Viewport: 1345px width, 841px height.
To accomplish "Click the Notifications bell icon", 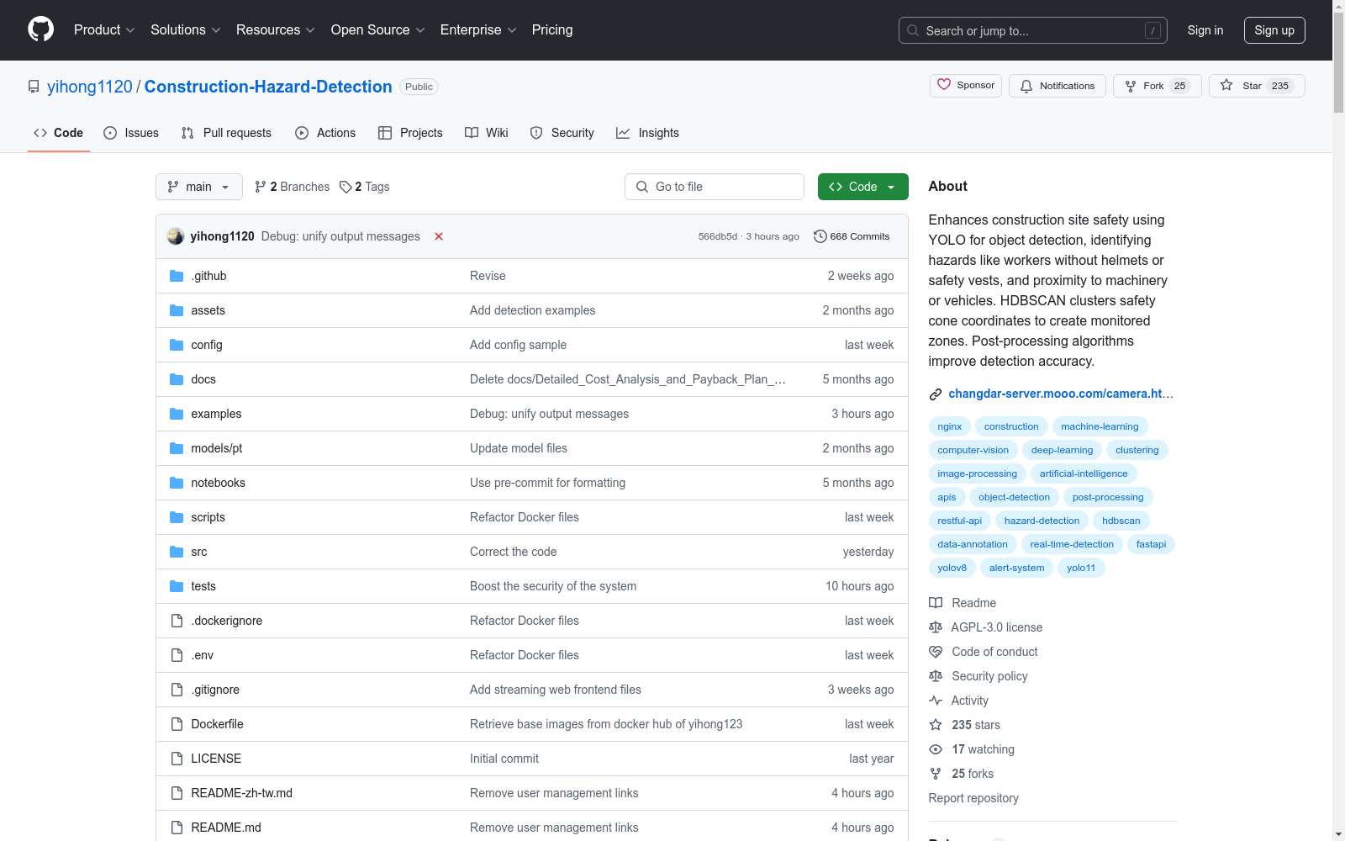I will tap(1026, 86).
